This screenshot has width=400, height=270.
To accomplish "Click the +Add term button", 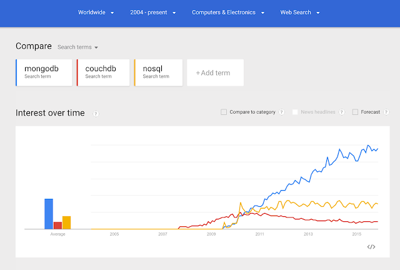I will click(214, 72).
